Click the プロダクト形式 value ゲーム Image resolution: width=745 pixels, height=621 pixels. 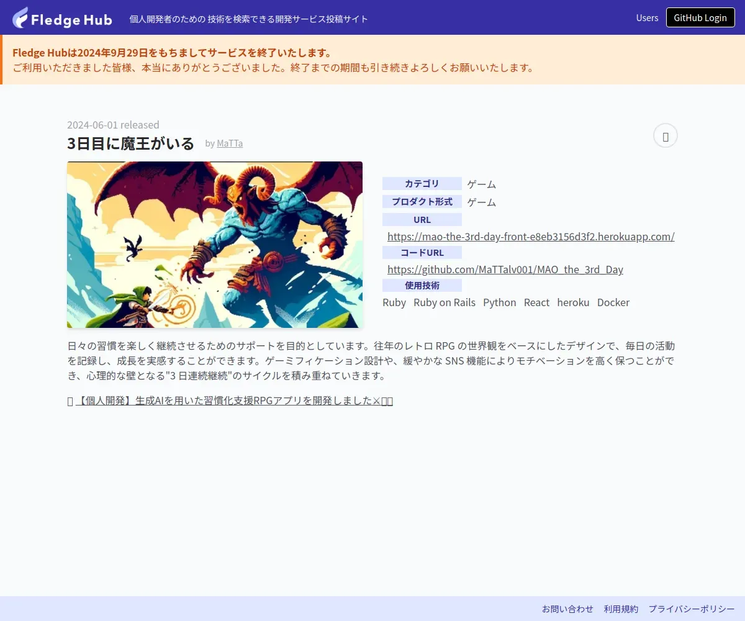pyautogui.click(x=482, y=202)
